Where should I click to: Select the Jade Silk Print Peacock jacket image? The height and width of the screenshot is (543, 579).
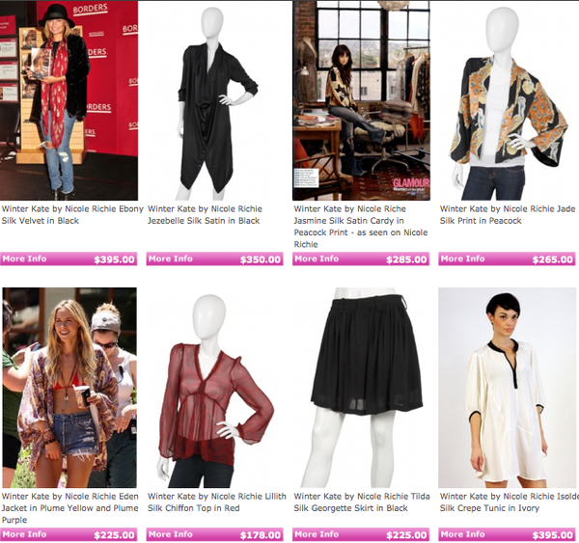(508, 100)
